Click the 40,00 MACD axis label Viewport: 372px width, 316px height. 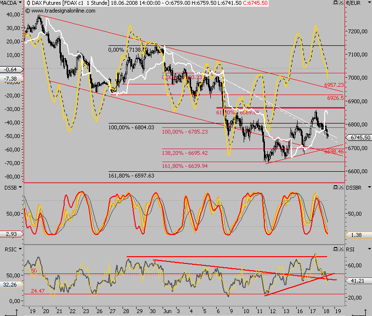14,14
